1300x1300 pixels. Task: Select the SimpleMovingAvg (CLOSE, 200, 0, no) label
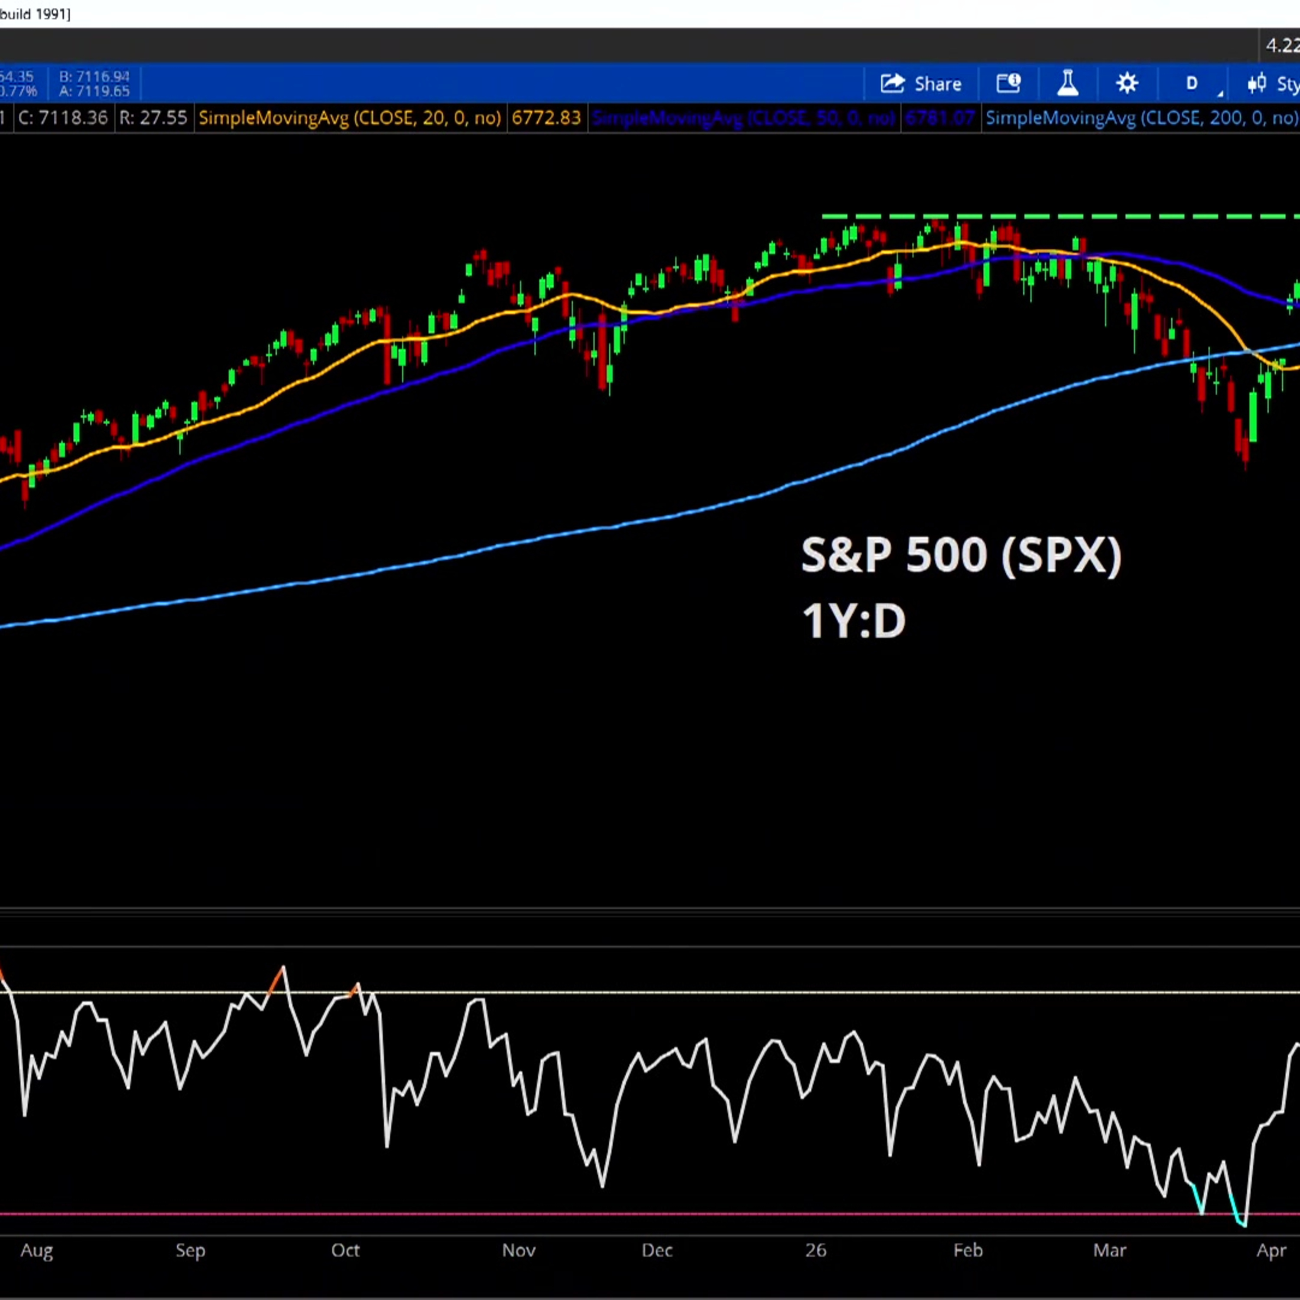click(1141, 118)
